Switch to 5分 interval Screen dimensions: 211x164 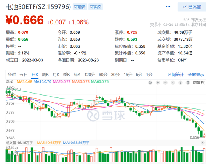point(139,75)
